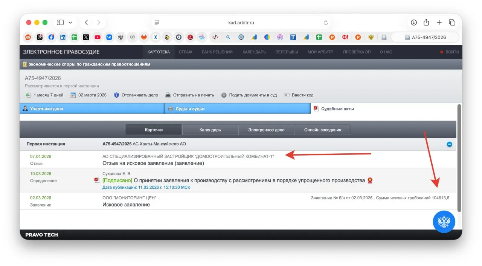Image resolution: width=482 pixels, height=266 pixels.
Task: Click Отправить на печать
Action: pos(194,95)
